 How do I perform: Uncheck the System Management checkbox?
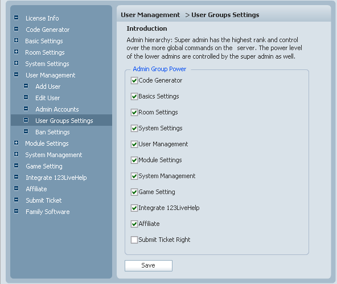(x=134, y=176)
